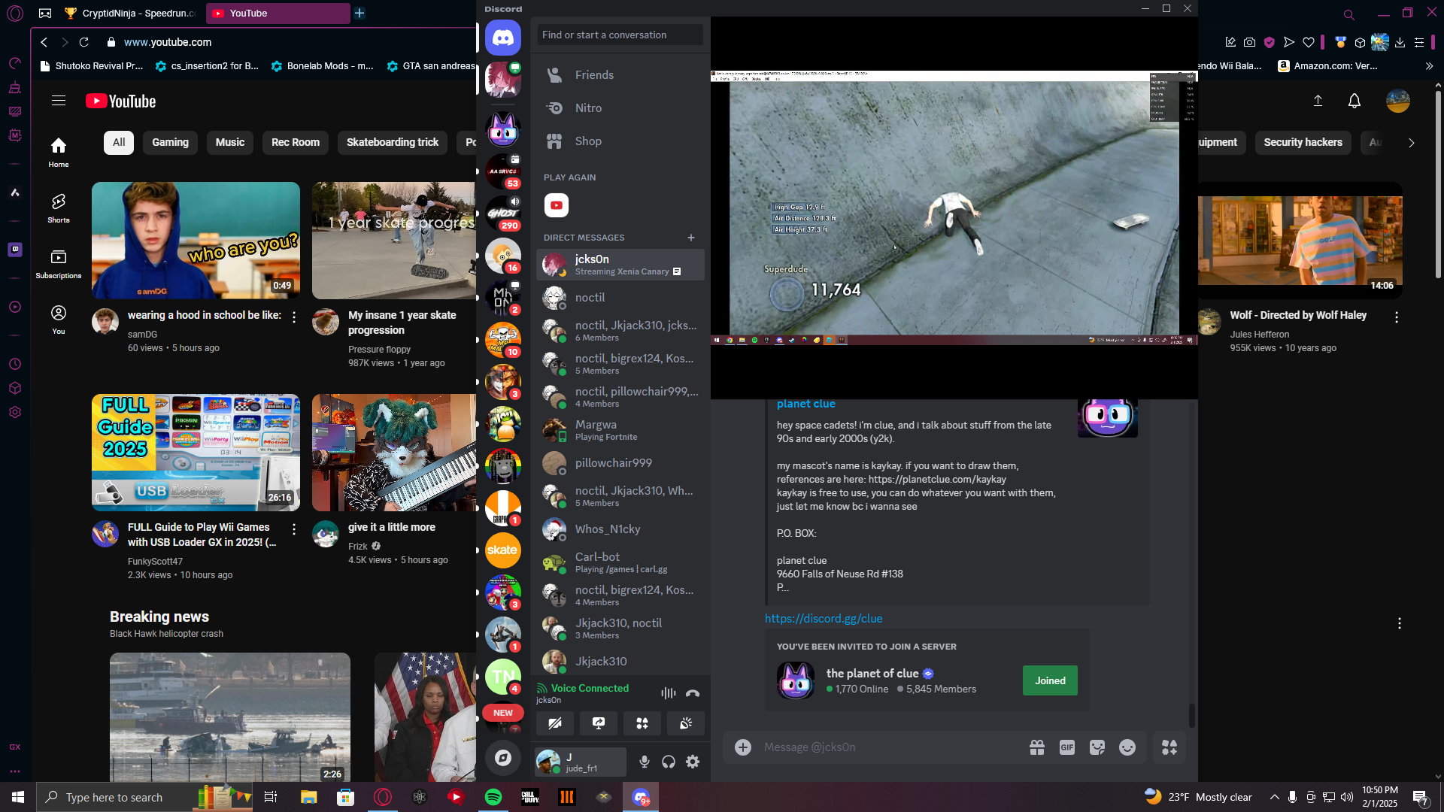Open Spotify from the Windows taskbar

point(493,797)
